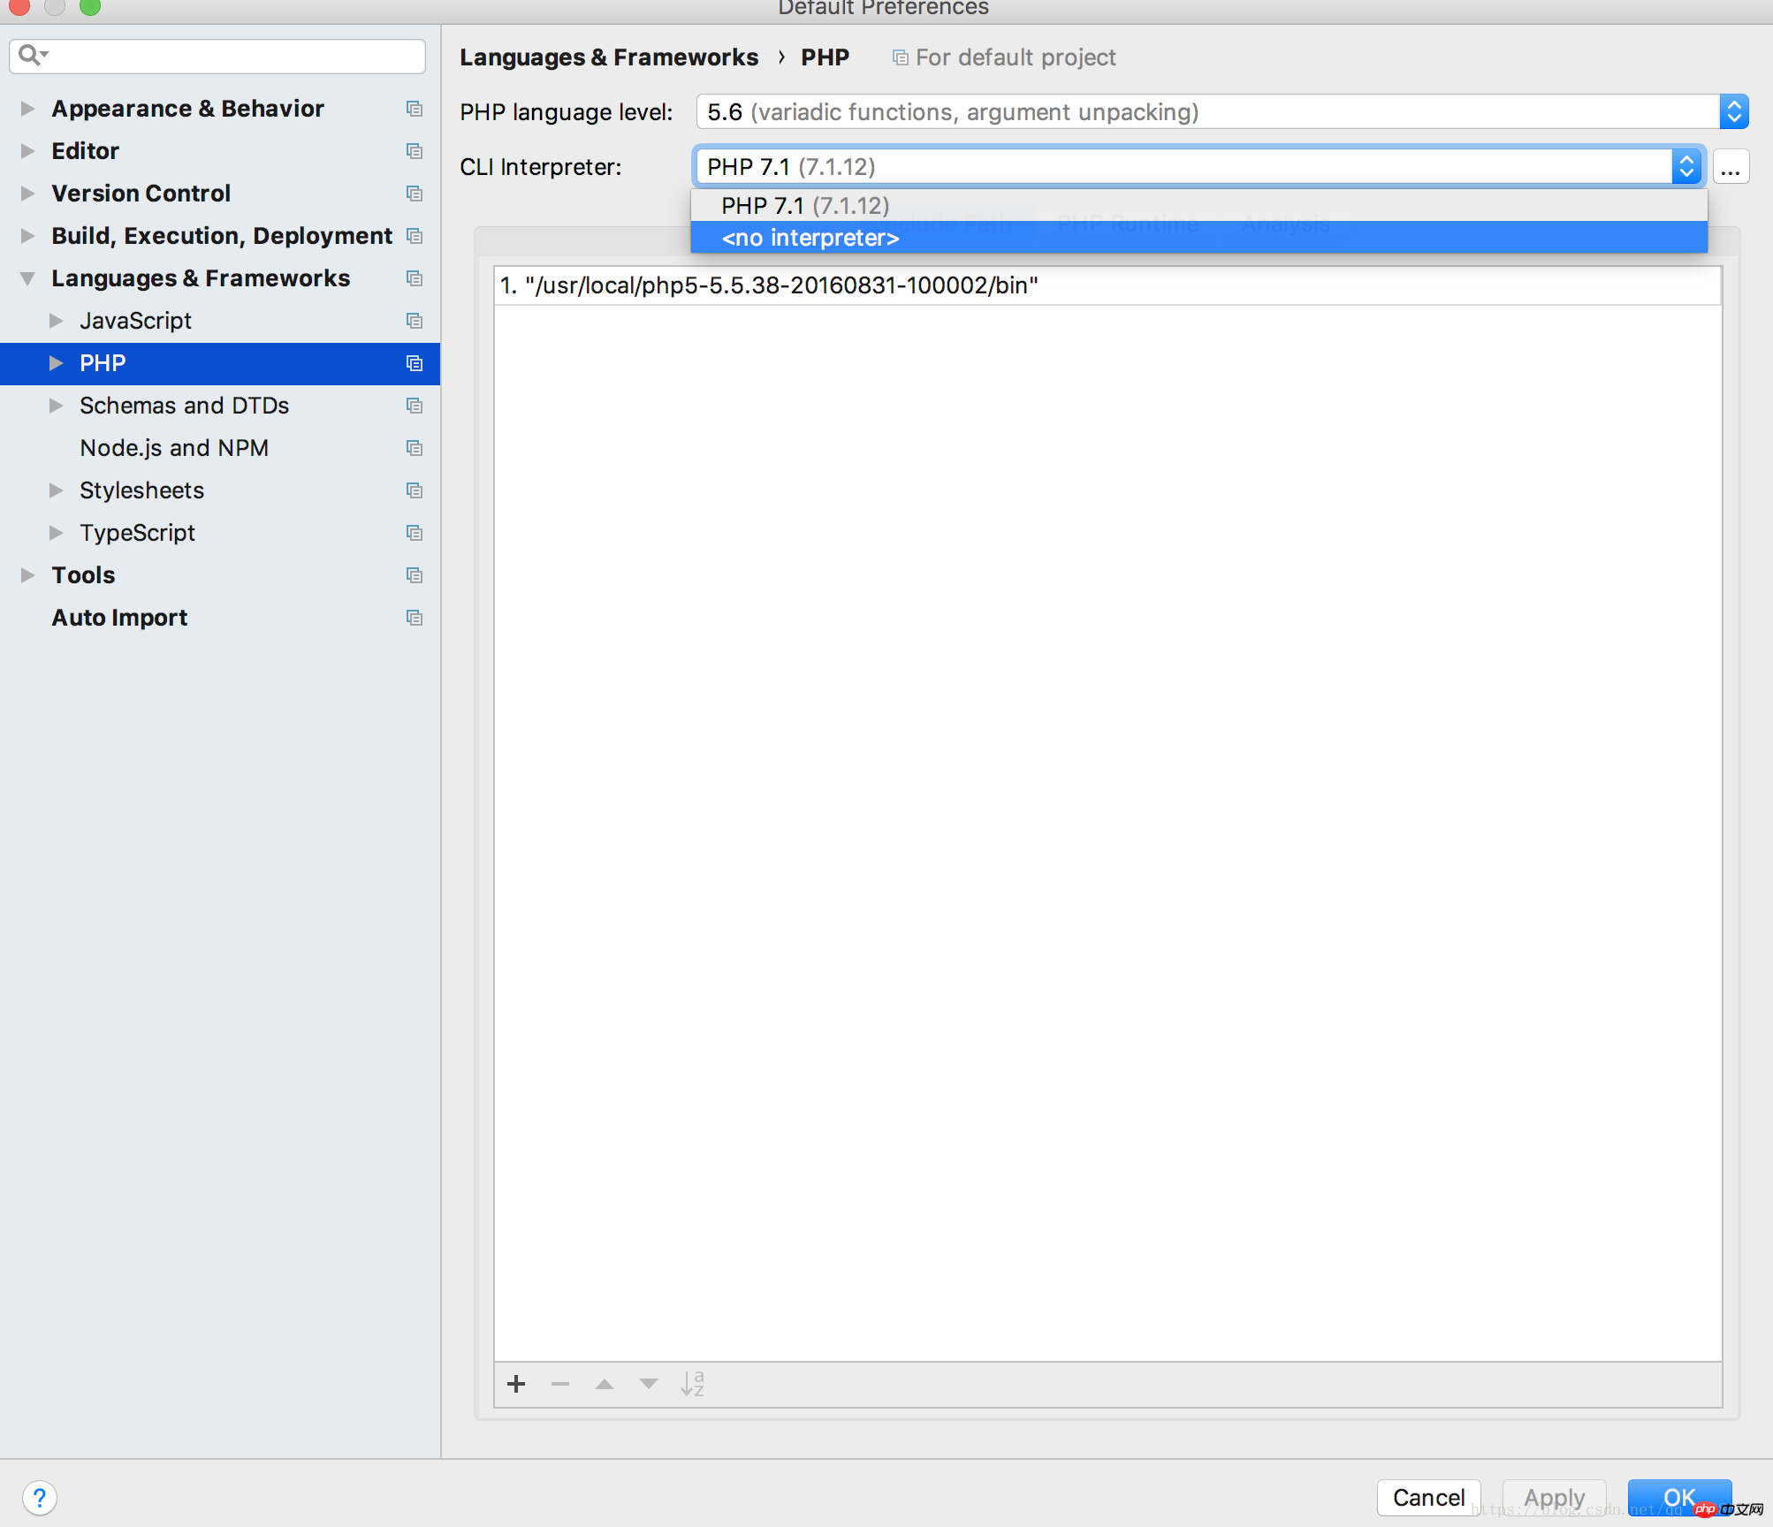Viewport: 1773px width, 1527px height.
Task: Click the move path down arrow icon
Action: tap(649, 1384)
